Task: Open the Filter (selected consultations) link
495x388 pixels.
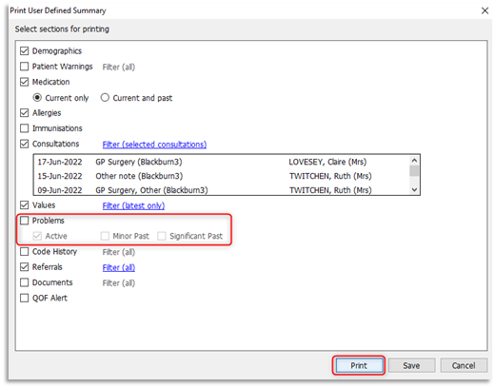Action: point(154,145)
